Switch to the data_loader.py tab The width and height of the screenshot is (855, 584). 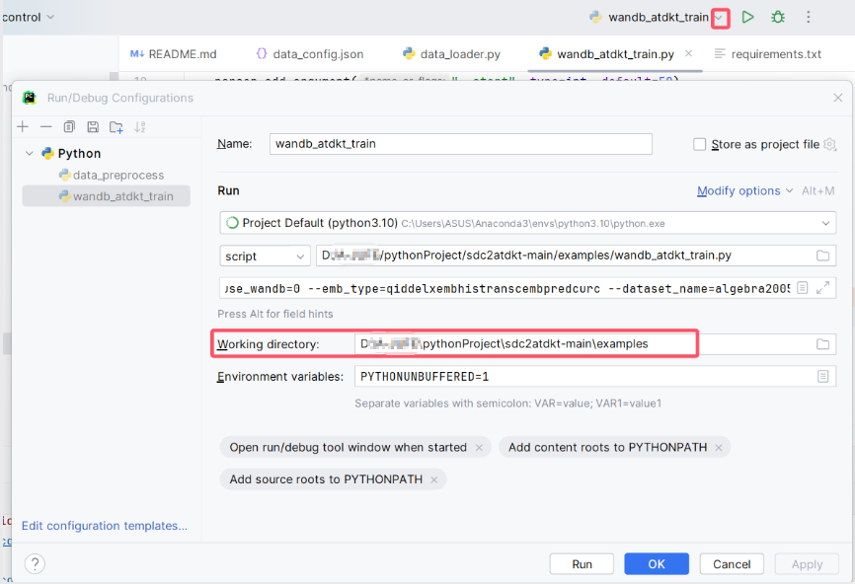[451, 54]
